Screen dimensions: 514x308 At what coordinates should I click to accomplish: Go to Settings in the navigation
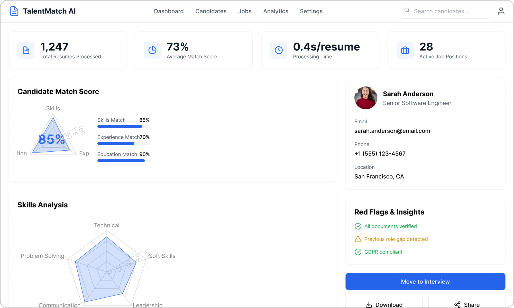(311, 11)
